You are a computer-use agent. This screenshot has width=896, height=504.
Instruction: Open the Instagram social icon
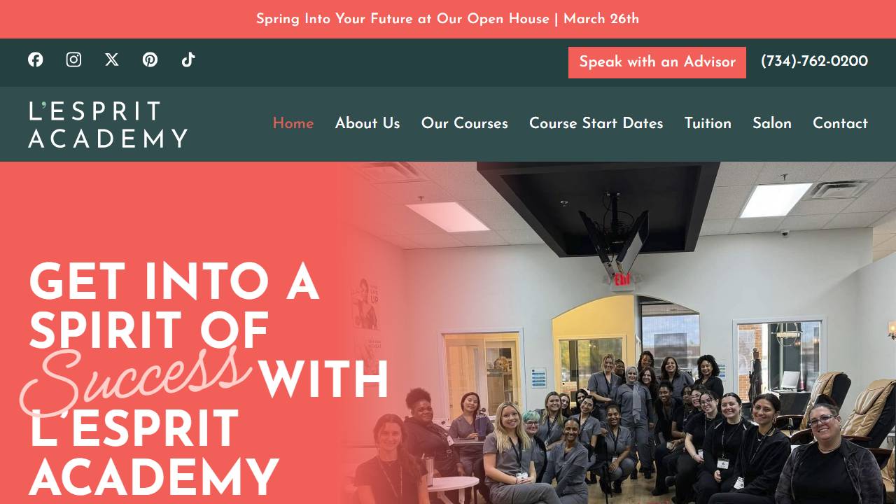click(x=73, y=59)
